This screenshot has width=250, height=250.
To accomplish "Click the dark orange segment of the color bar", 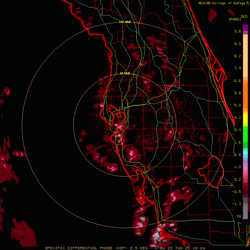I will [245, 96].
